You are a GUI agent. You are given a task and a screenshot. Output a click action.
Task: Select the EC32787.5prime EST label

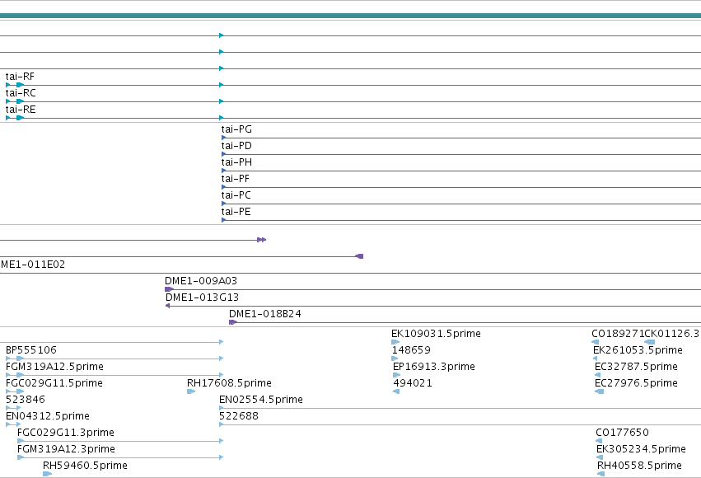point(636,367)
